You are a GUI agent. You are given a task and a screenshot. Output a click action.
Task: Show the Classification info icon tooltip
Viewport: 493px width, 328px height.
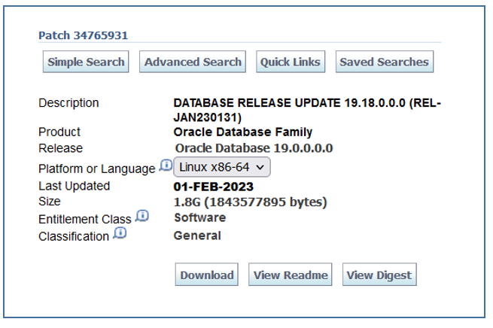(x=120, y=234)
